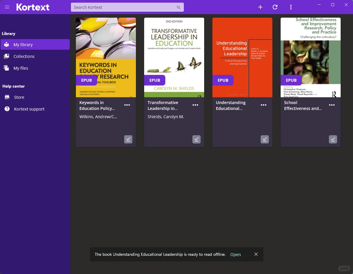The width and height of the screenshot is (353, 274).
Task: Open Kortext support
Action: click(35, 109)
